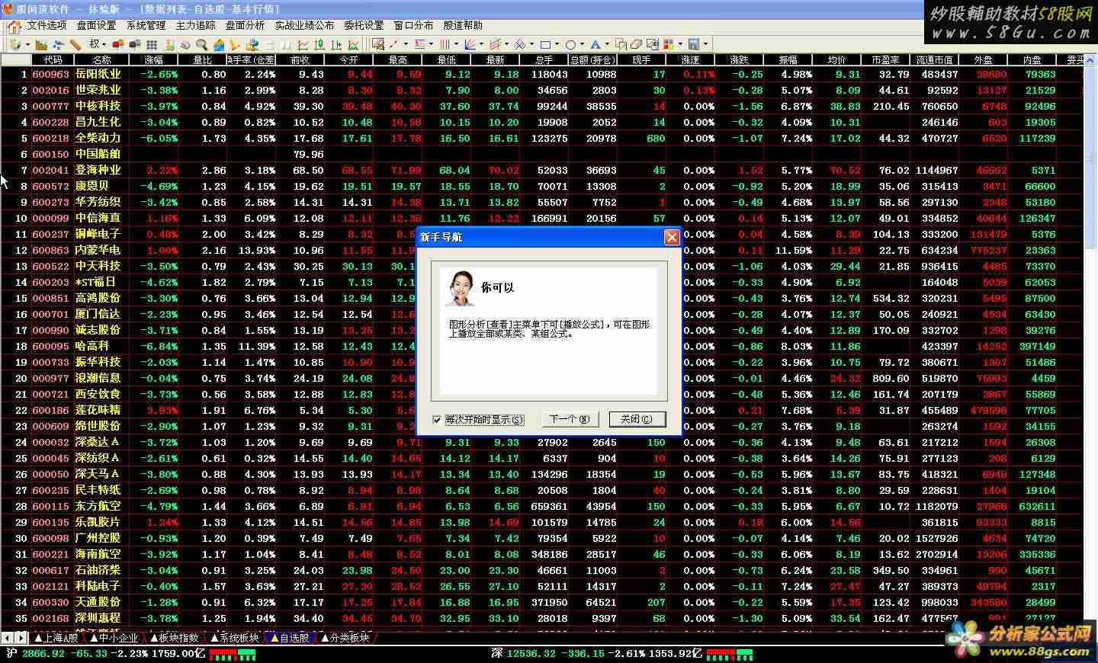The image size is (1098, 663).
Task: Click the selection picture frame icon
Action: pos(377,44)
